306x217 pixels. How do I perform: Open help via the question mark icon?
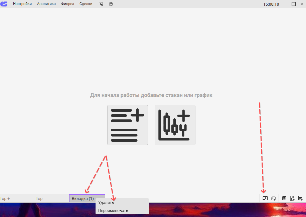(111, 4)
